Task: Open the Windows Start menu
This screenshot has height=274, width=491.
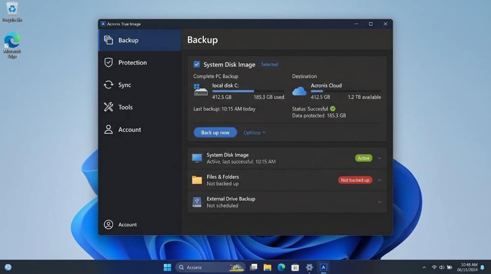Action: pos(167,267)
